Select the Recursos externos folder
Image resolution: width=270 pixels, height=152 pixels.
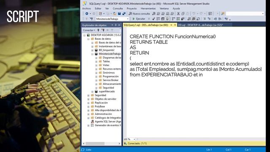[112, 69]
